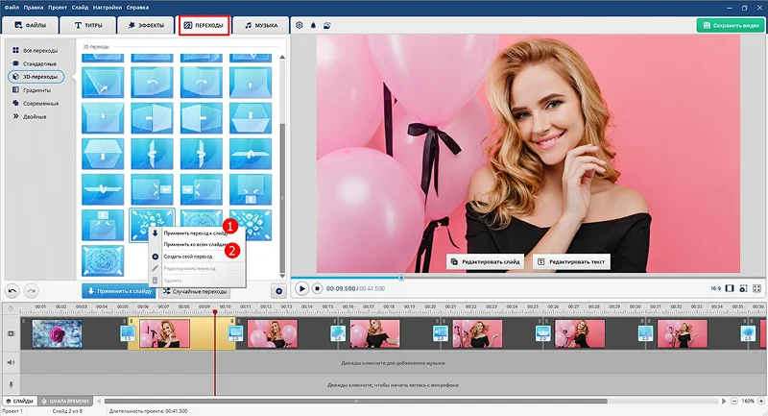Click the add transition plus icon
768x416 pixels.
point(278,291)
